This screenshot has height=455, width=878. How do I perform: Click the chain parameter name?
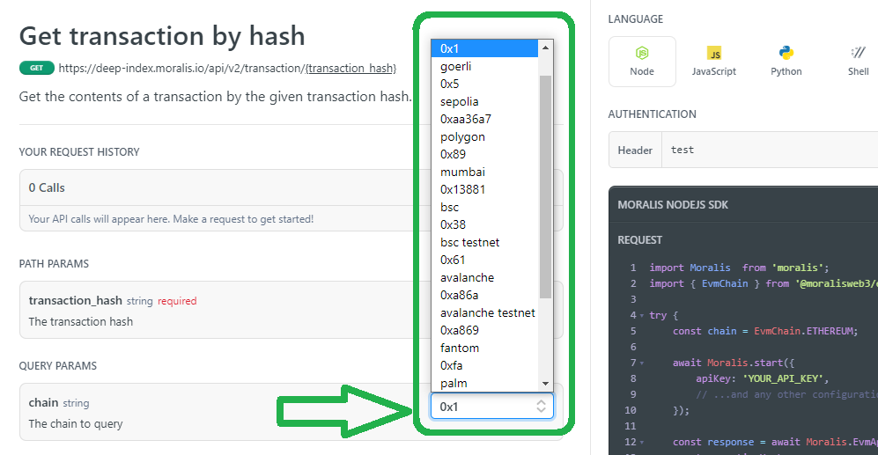pyautogui.click(x=44, y=402)
